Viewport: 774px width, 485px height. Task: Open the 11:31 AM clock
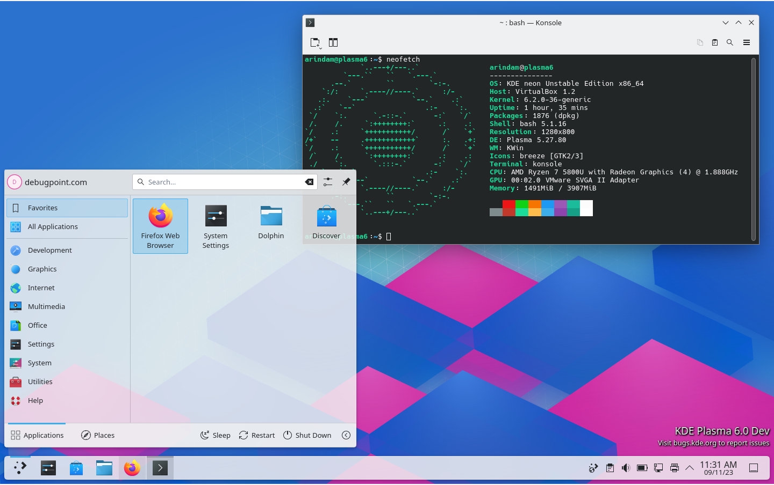(719, 468)
